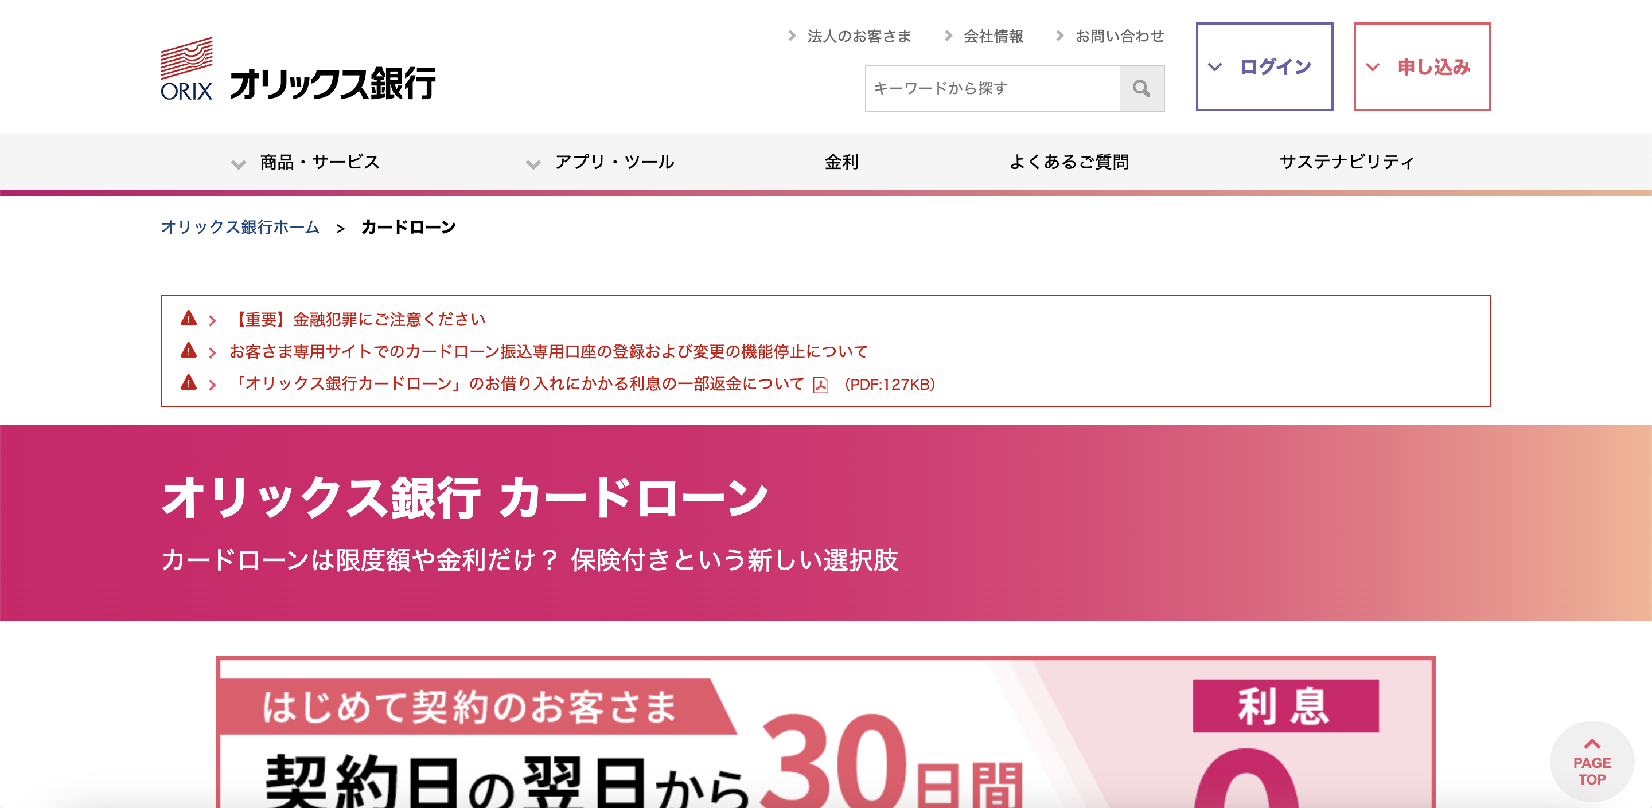
Task: Open the 申し込み dropdown chevron
Action: pyautogui.click(x=1374, y=66)
